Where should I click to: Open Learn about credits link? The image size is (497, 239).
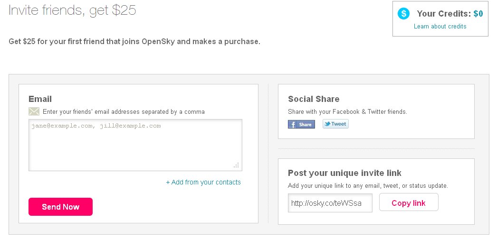440,26
